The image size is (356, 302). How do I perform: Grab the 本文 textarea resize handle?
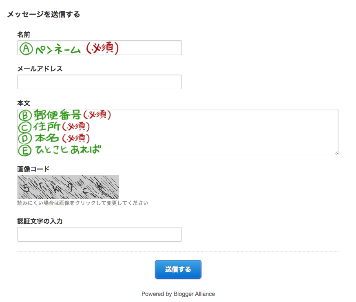(336, 153)
